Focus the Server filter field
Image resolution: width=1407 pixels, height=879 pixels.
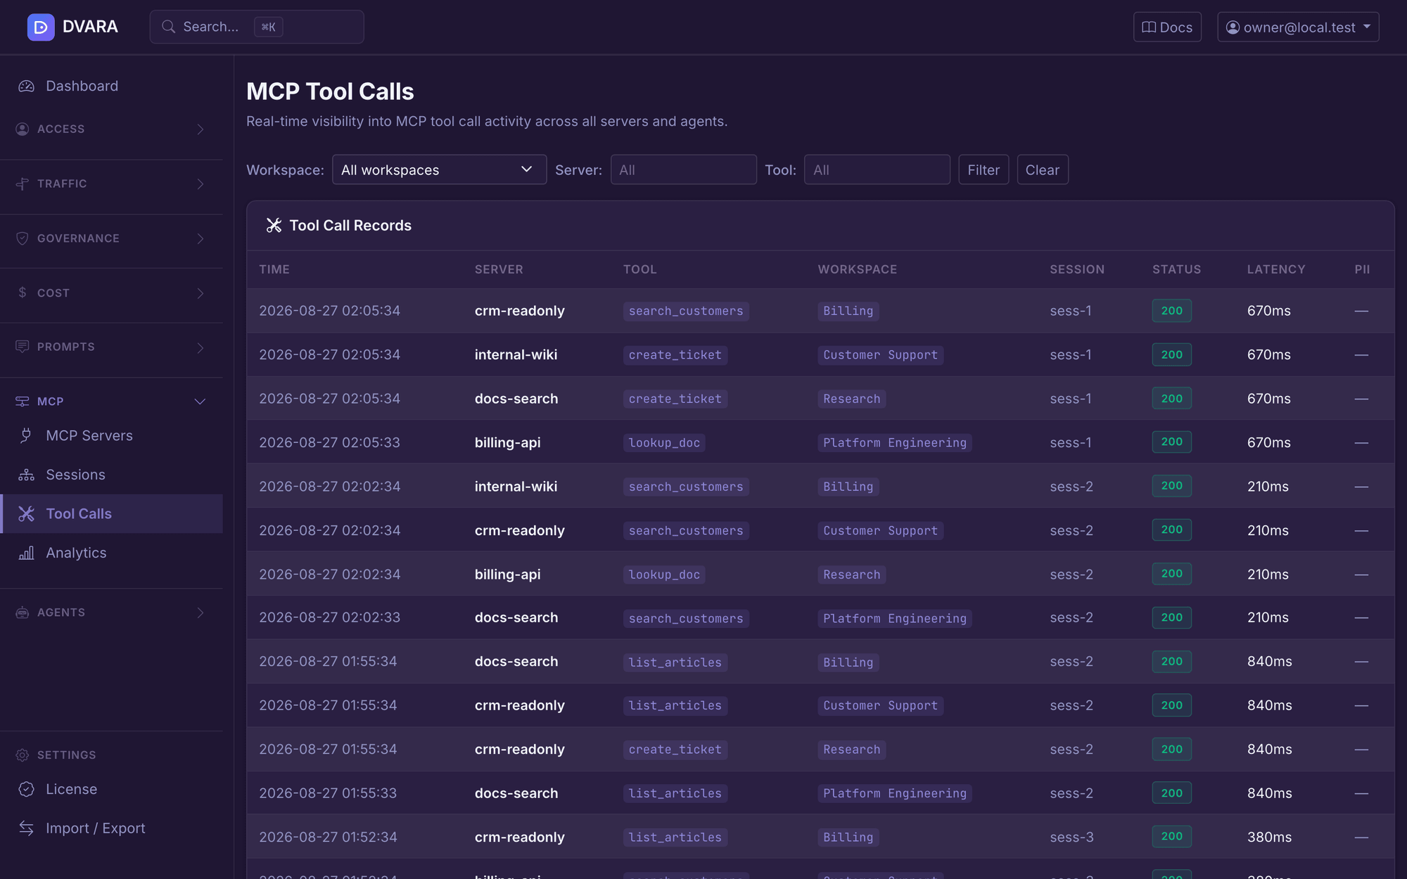tap(683, 169)
